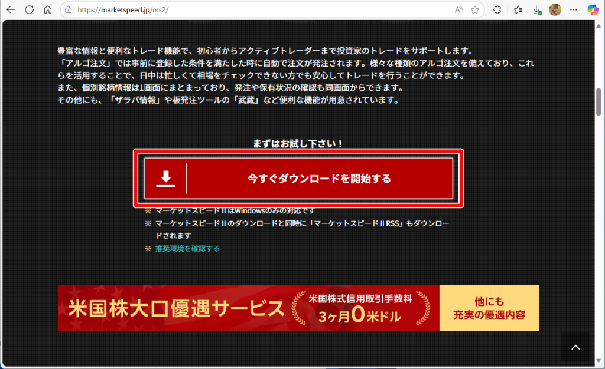Image resolution: width=605 pixels, height=369 pixels.
Task: Click the browser back arrow
Action: click(x=10, y=10)
